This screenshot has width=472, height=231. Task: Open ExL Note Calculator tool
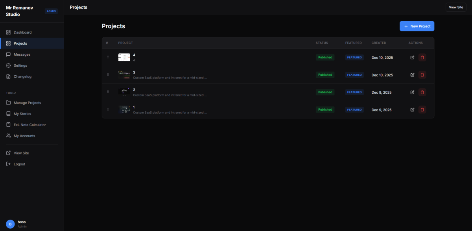click(29, 125)
